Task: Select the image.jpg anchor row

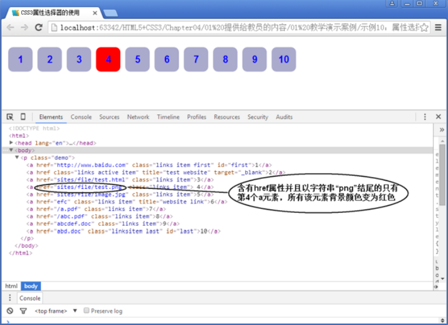Action: (120, 194)
